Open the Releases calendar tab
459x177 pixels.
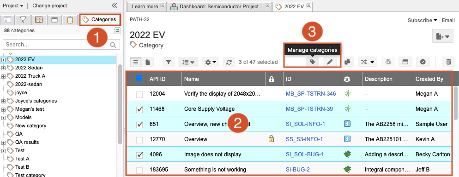[39, 20]
